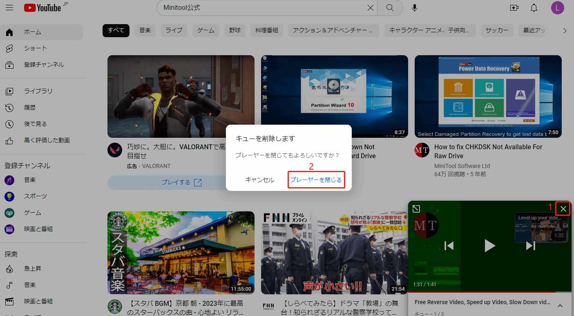This screenshot has height=316, width=574.
Task: Open ライブラリ in sidebar
Action: pos(42,91)
